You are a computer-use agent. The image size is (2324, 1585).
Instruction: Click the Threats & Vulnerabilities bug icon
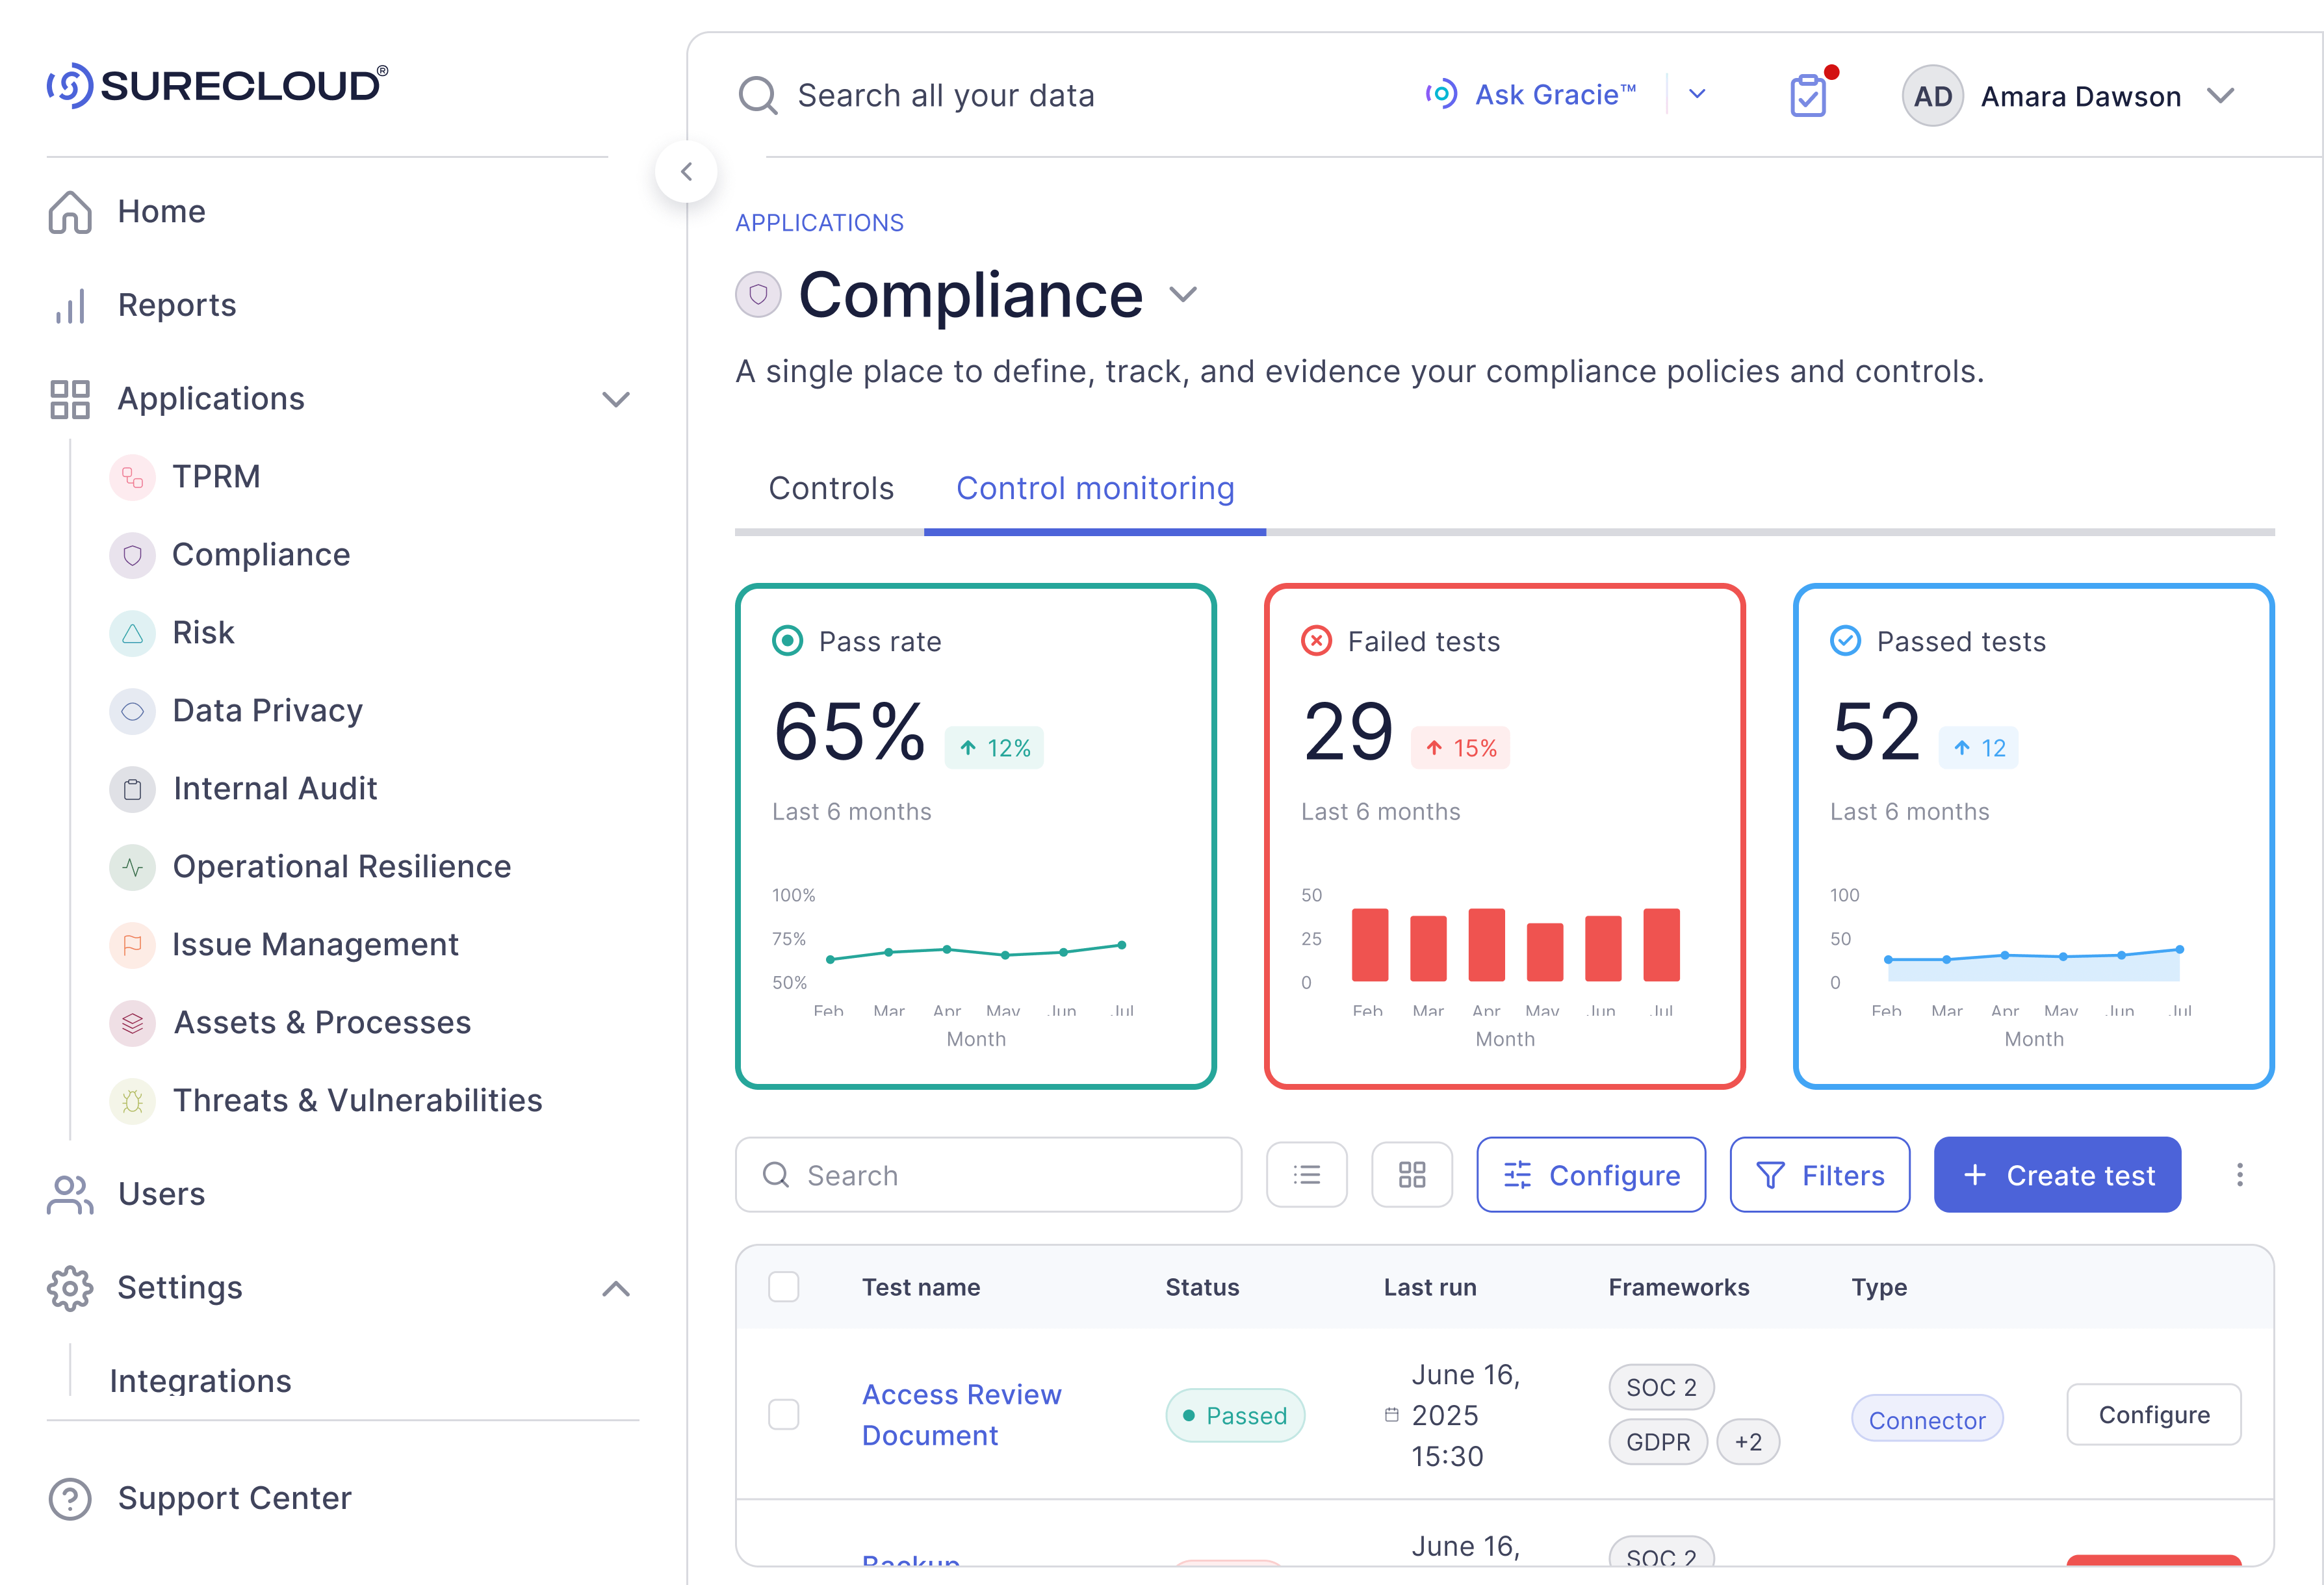point(132,1101)
